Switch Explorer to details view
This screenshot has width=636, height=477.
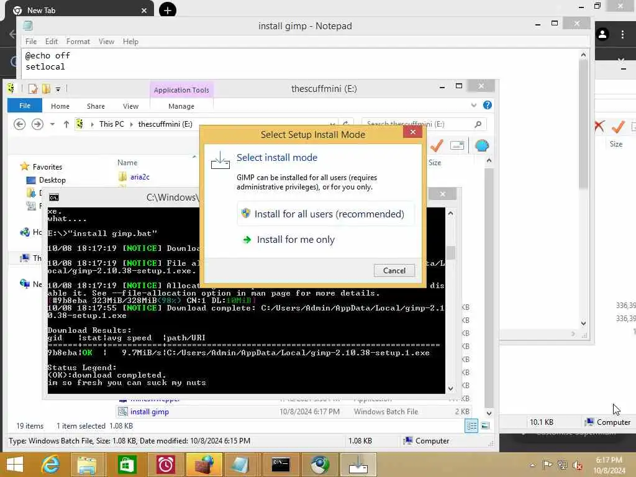[471, 425]
